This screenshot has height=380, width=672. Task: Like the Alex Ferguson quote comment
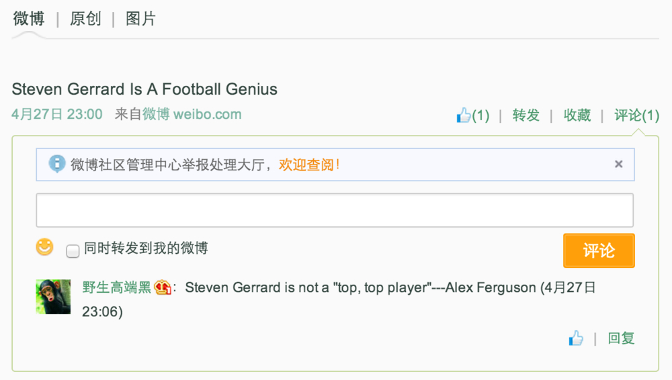pos(576,338)
